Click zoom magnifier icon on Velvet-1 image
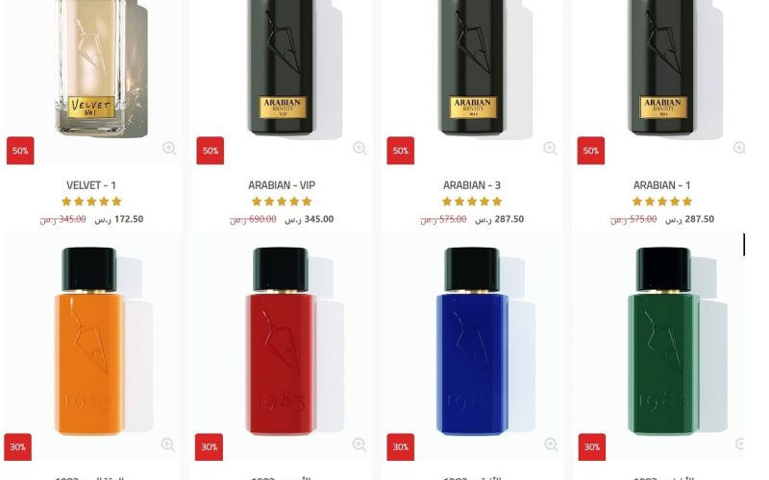The image size is (769, 480). tap(169, 148)
